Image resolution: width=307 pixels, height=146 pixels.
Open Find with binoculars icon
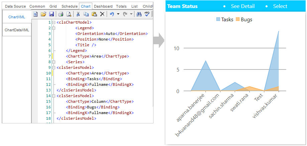pyautogui.click(x=139, y=14)
